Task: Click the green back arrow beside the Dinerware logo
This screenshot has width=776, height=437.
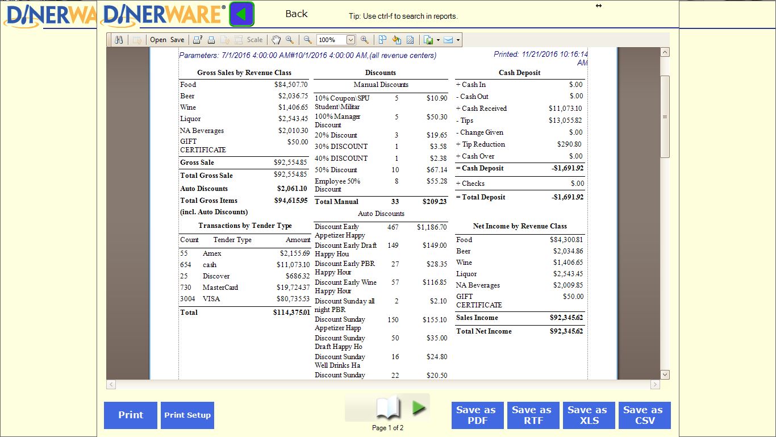Action: (242, 14)
